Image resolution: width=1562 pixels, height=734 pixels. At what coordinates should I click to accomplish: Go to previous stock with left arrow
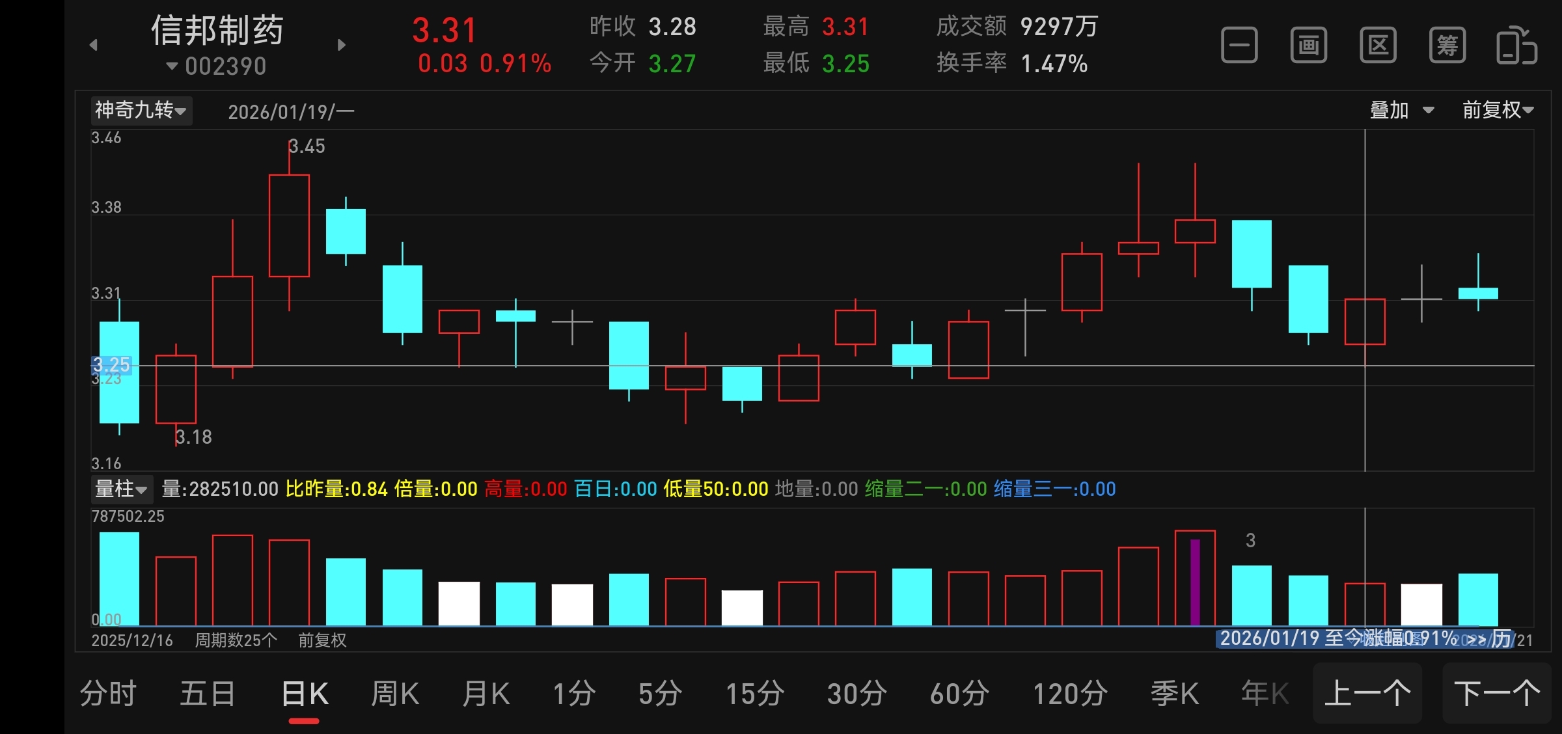pyautogui.click(x=94, y=45)
